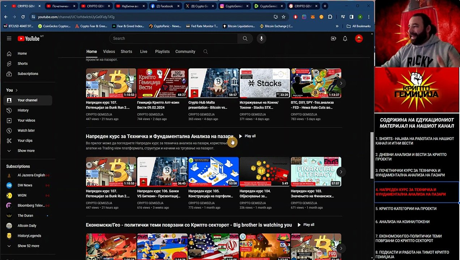Viewport: 460px width, 260px height.
Task: Open the Crypto Fear & Greed bookmark
Action: pos(91,26)
